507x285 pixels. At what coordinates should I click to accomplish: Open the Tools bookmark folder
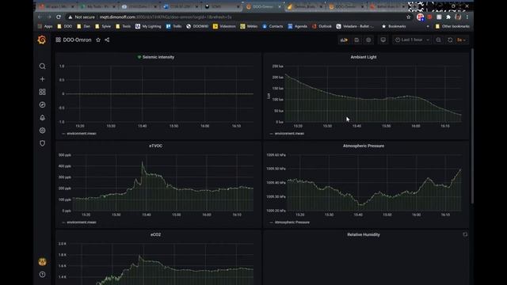click(x=124, y=26)
